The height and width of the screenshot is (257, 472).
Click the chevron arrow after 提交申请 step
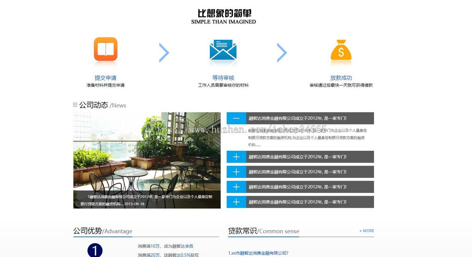[x=164, y=53]
